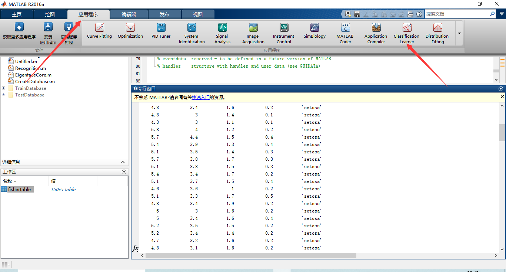Expand the TestDatabase folder node

[4, 95]
